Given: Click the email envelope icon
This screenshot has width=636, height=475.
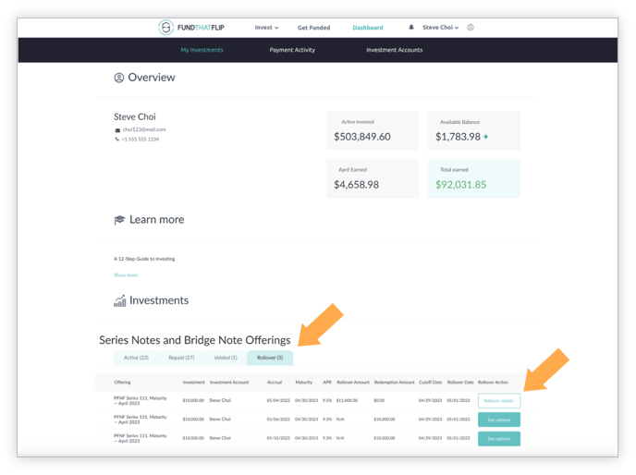Looking at the screenshot, I should 117,130.
